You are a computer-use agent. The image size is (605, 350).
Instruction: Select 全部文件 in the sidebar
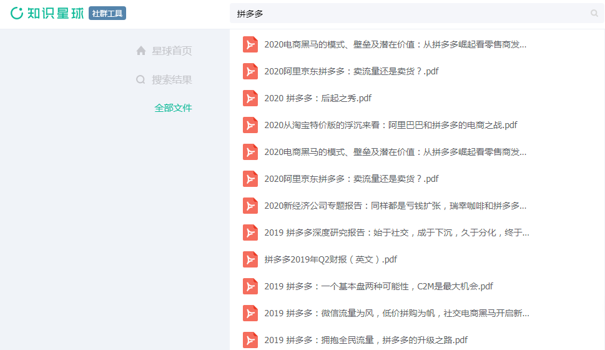pos(173,107)
